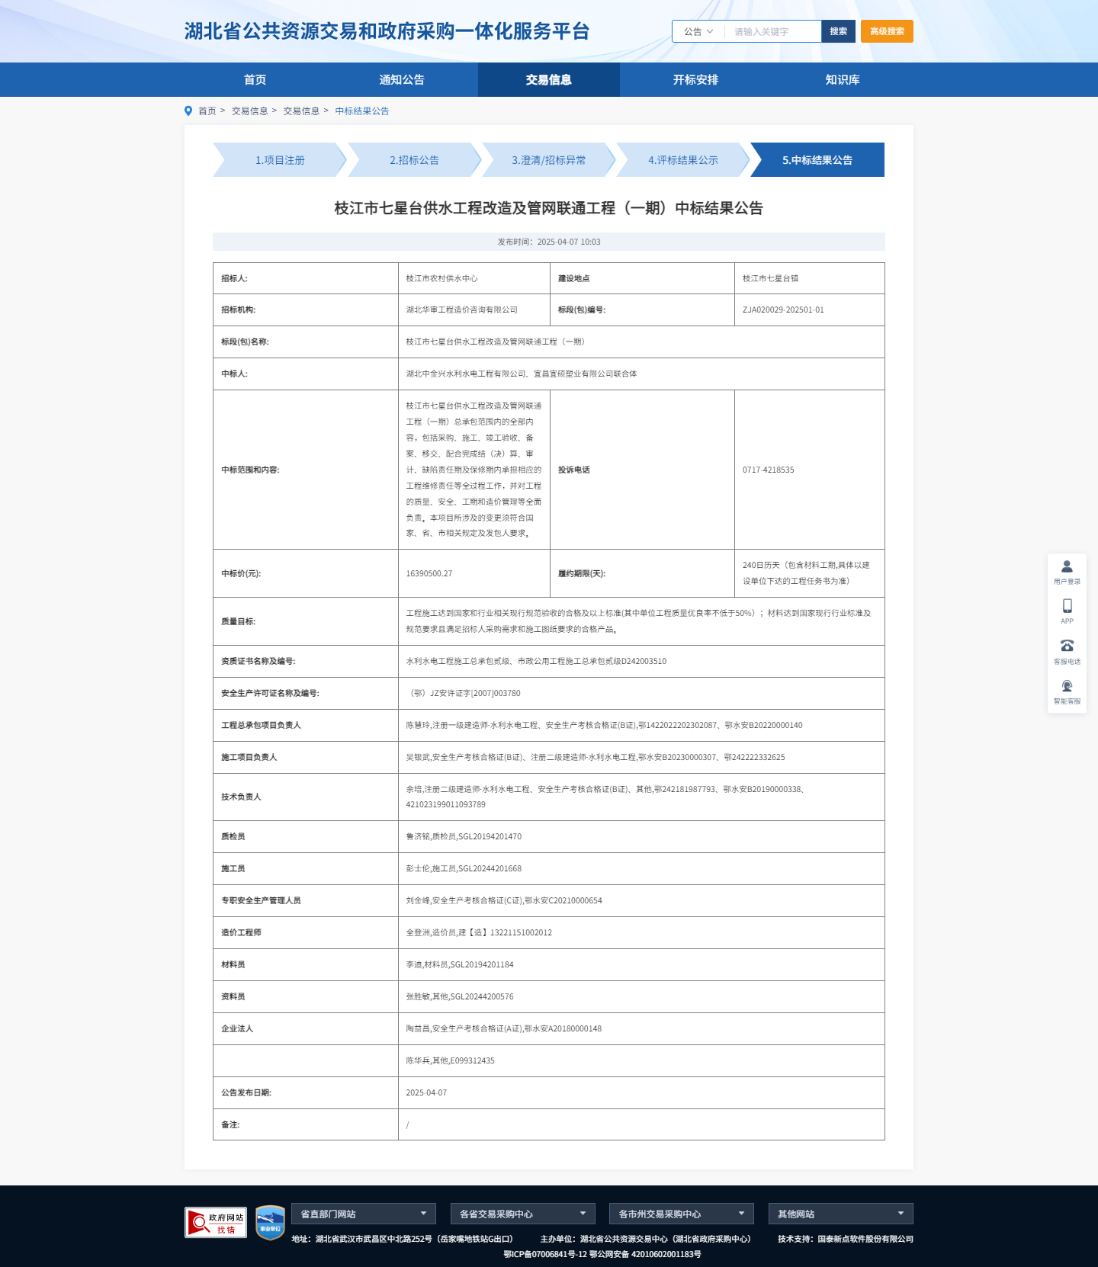This screenshot has height=1267, width=1098.
Task: Open the APP phone icon
Action: click(x=1067, y=607)
